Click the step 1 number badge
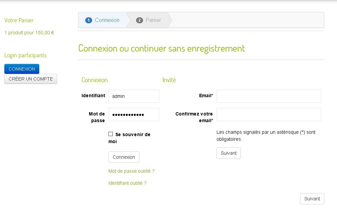 pos(88,20)
